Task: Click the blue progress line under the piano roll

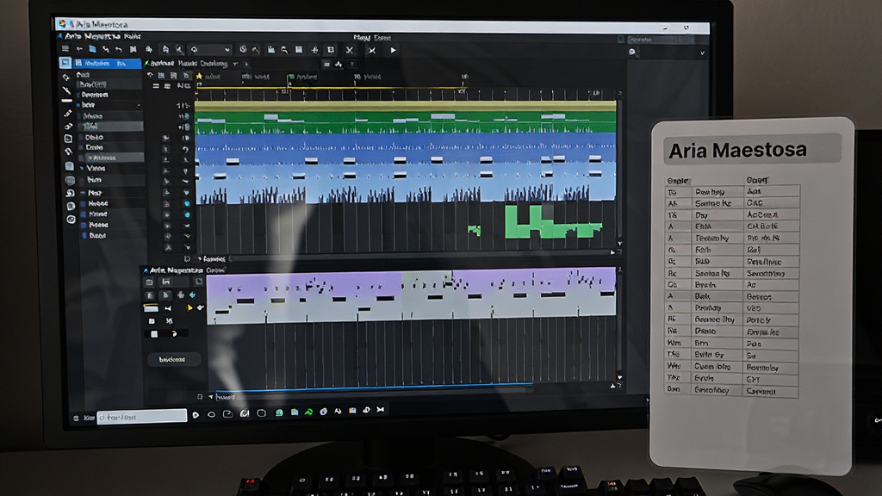Action: [375, 387]
